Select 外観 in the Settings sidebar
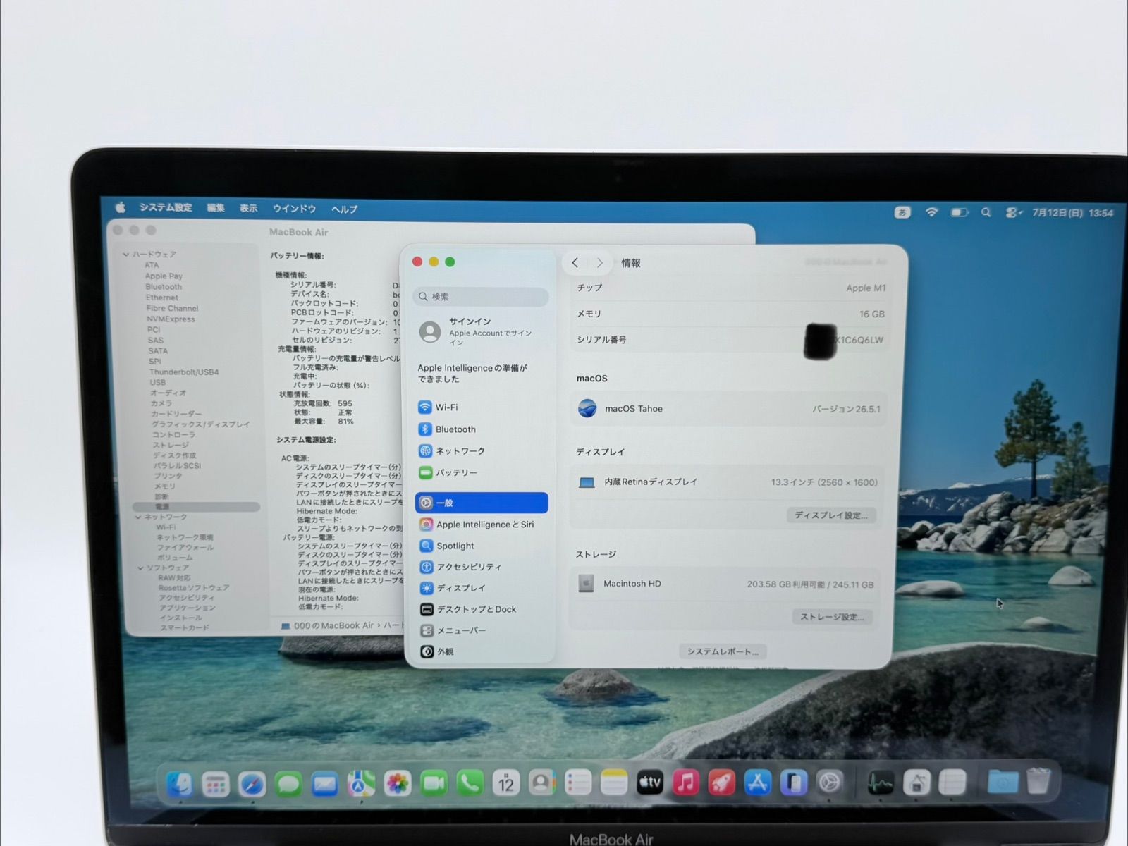This screenshot has width=1128, height=846. (x=482, y=651)
